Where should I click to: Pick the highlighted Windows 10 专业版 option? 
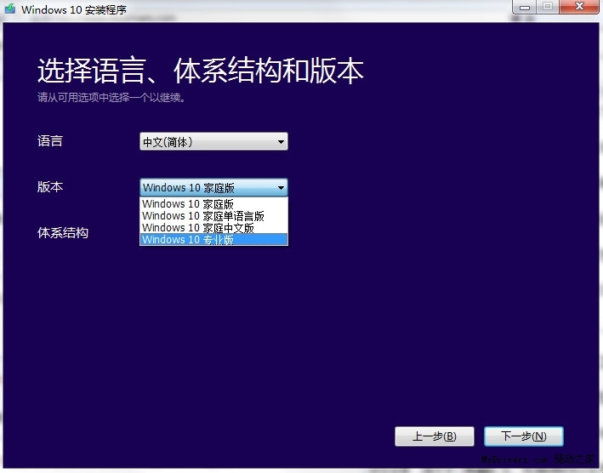coord(213,239)
